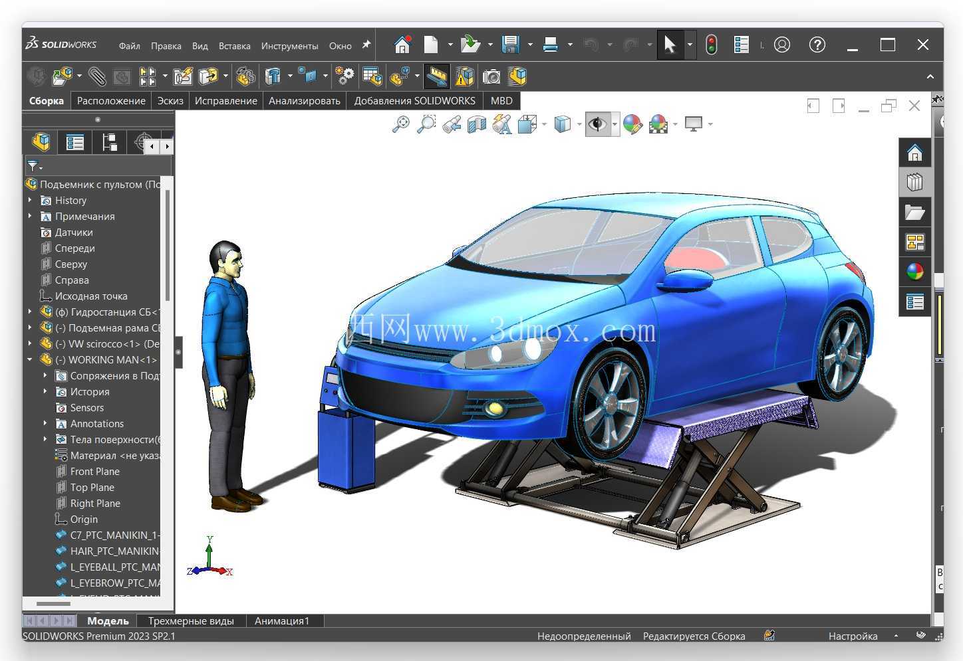963x661 pixels.
Task: Switch to the Эскиз tab
Action: click(x=170, y=101)
